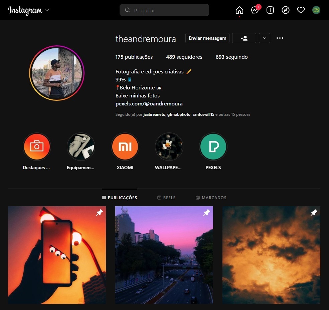This screenshot has width=329, height=310.
Task: Switch to the REELS tab
Action: 166,198
